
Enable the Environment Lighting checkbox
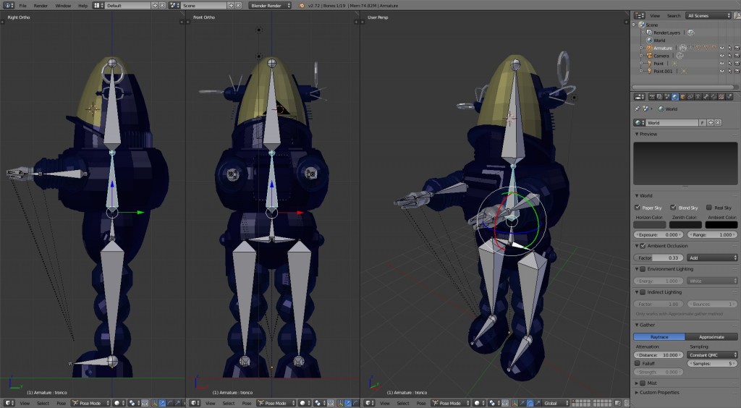643,269
